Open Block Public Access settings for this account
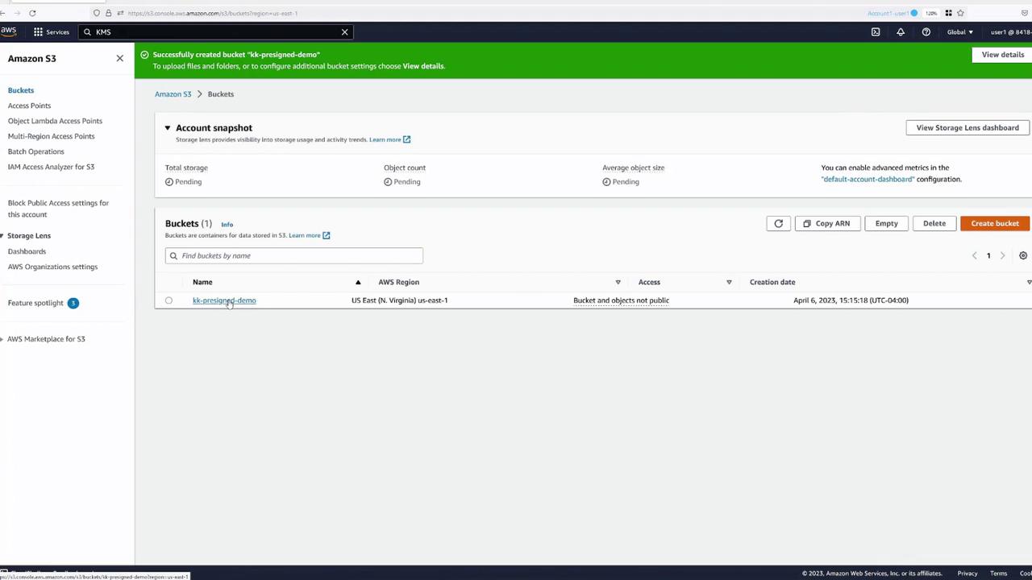 point(58,209)
